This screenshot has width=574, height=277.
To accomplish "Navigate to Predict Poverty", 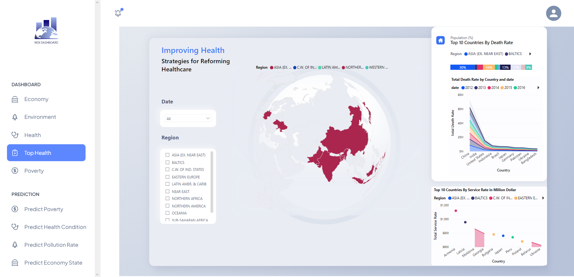I will (44, 209).
